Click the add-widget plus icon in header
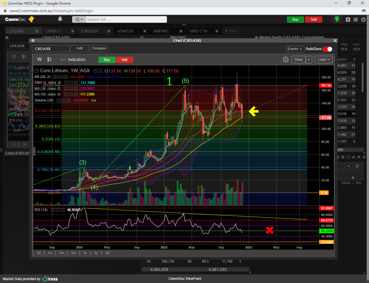Image resolution: width=369 pixels, height=283 pixels. click(348, 20)
